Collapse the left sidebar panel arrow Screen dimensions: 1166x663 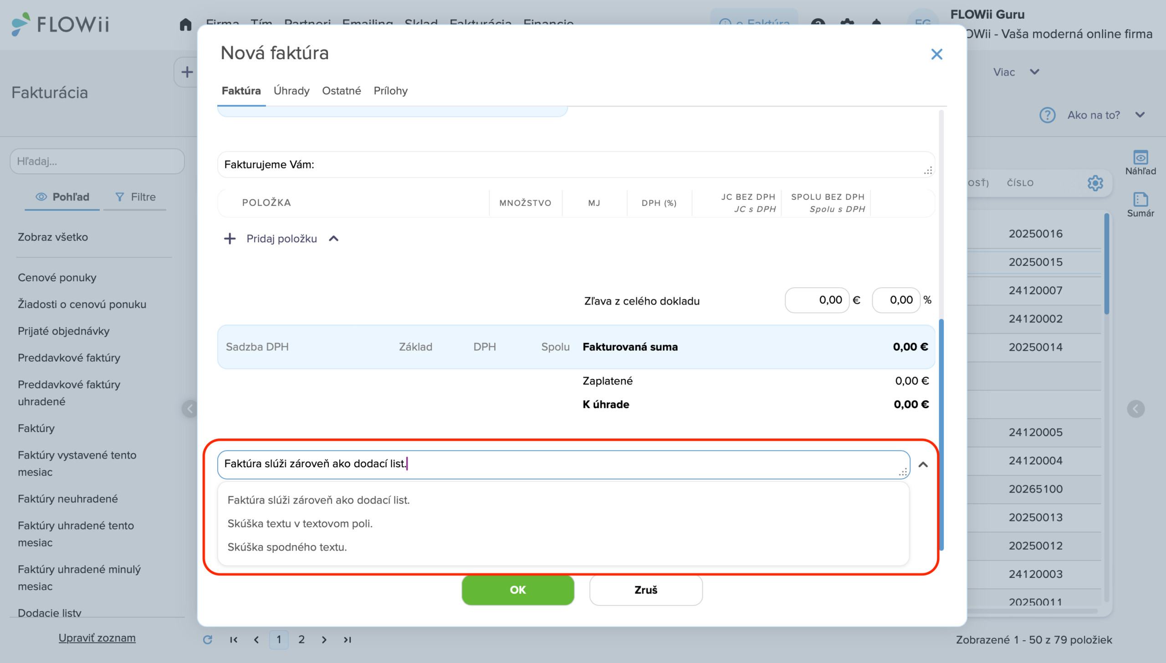[x=189, y=408]
